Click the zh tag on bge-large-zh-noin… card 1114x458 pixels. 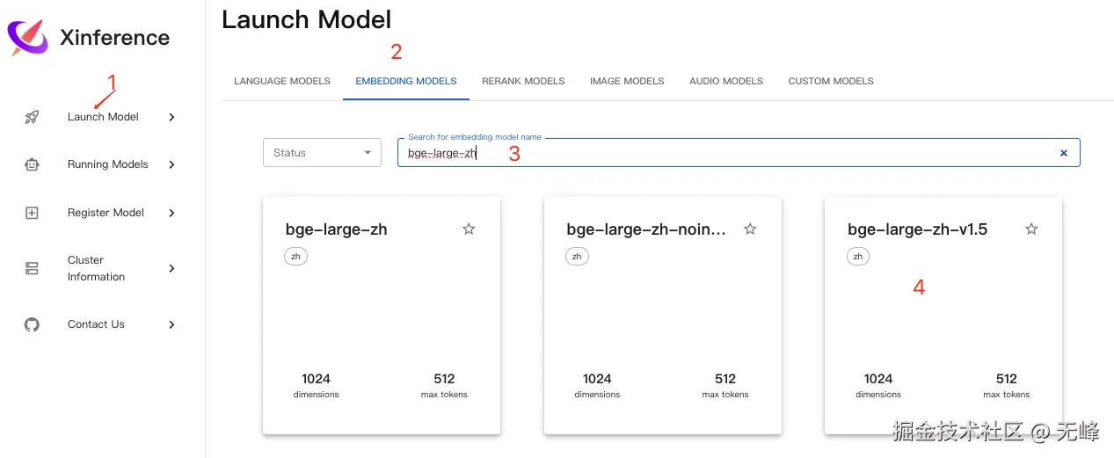(577, 257)
